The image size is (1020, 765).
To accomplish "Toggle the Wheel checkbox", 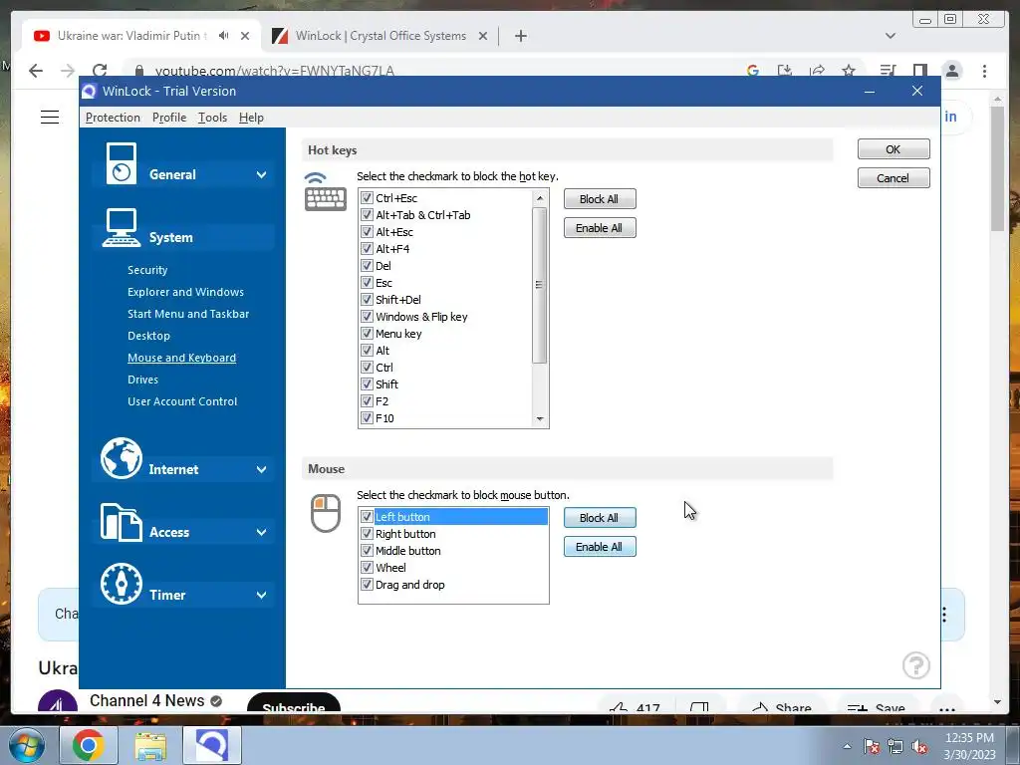I will (x=367, y=567).
